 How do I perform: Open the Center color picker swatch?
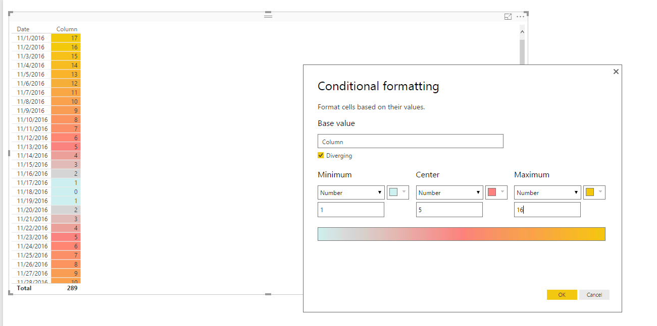click(496, 192)
